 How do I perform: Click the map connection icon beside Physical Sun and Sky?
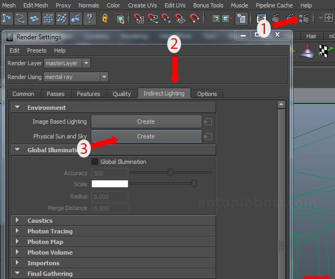click(x=208, y=137)
